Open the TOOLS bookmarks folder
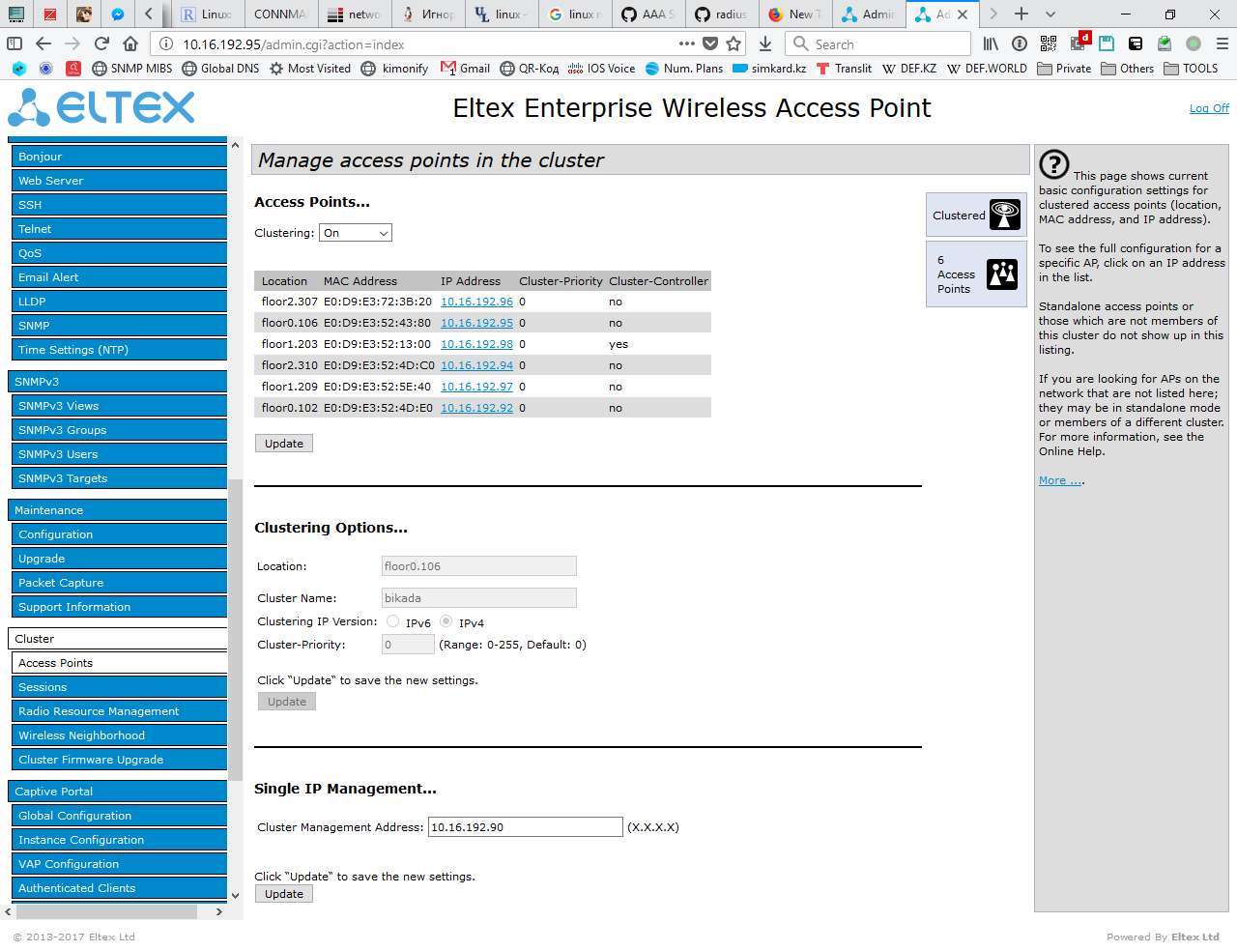Viewport: 1237px width, 951px height. 1191,69
